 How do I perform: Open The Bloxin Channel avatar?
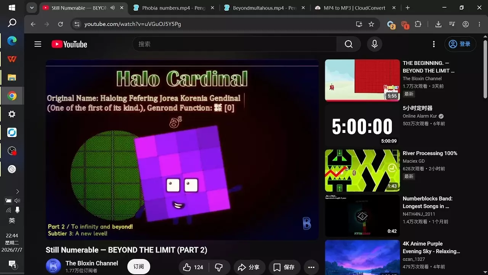tap(53, 266)
